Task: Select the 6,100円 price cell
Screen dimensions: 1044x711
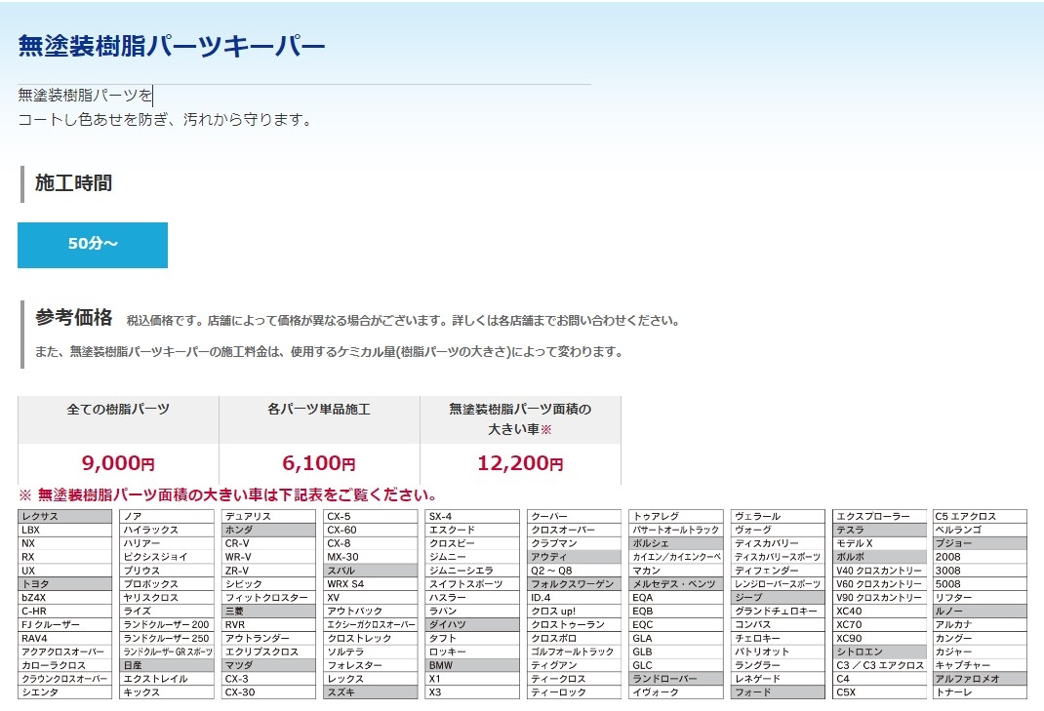Action: pyautogui.click(x=319, y=464)
